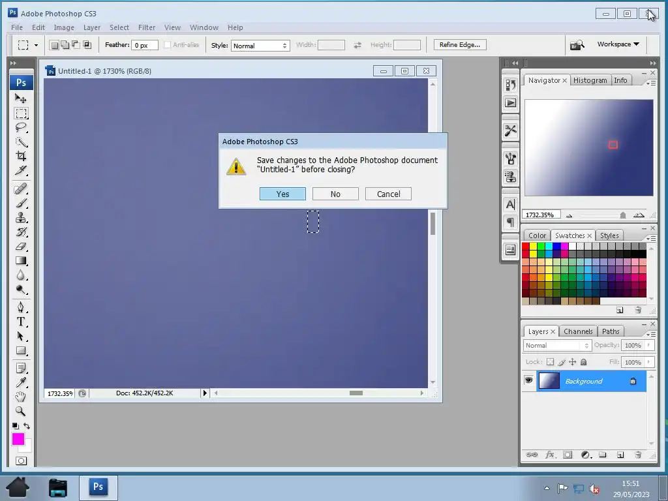This screenshot has width=668, height=501.
Task: Open the layer blend mode dropdown
Action: pos(556,346)
